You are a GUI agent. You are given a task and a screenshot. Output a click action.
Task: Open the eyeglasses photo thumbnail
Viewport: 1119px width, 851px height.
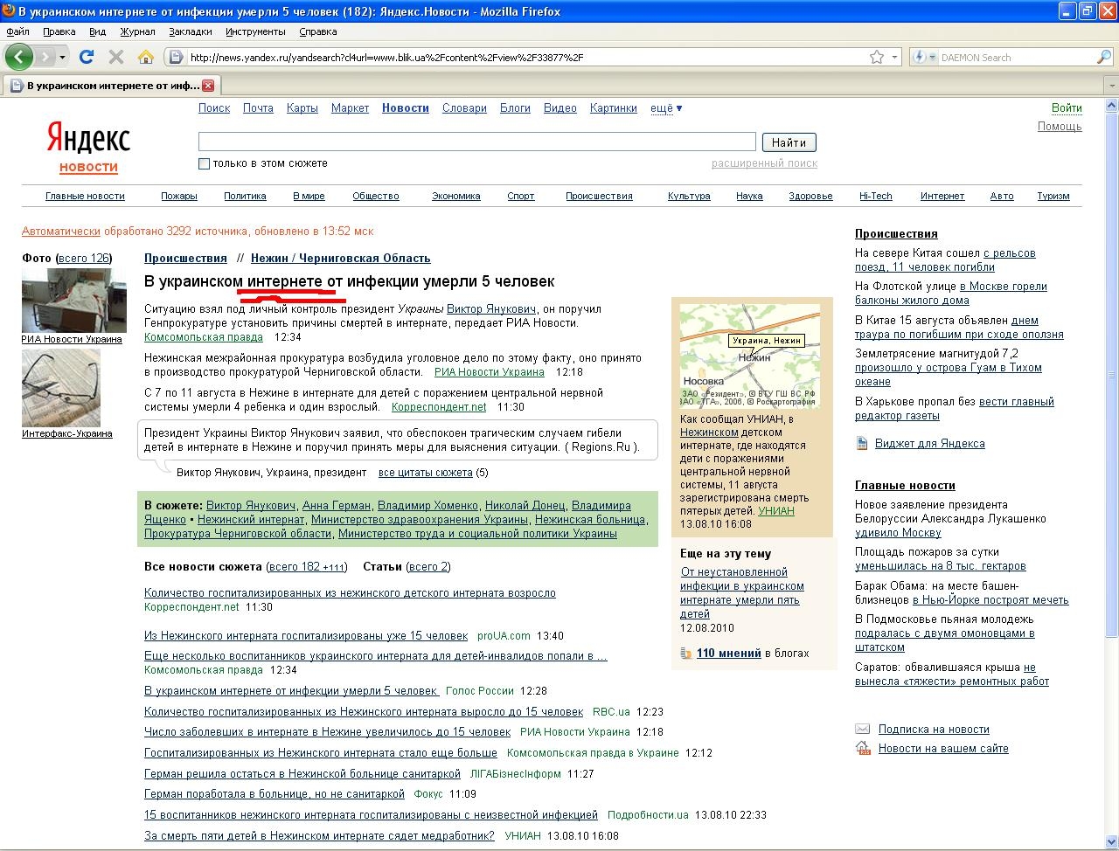pyautogui.click(x=61, y=389)
